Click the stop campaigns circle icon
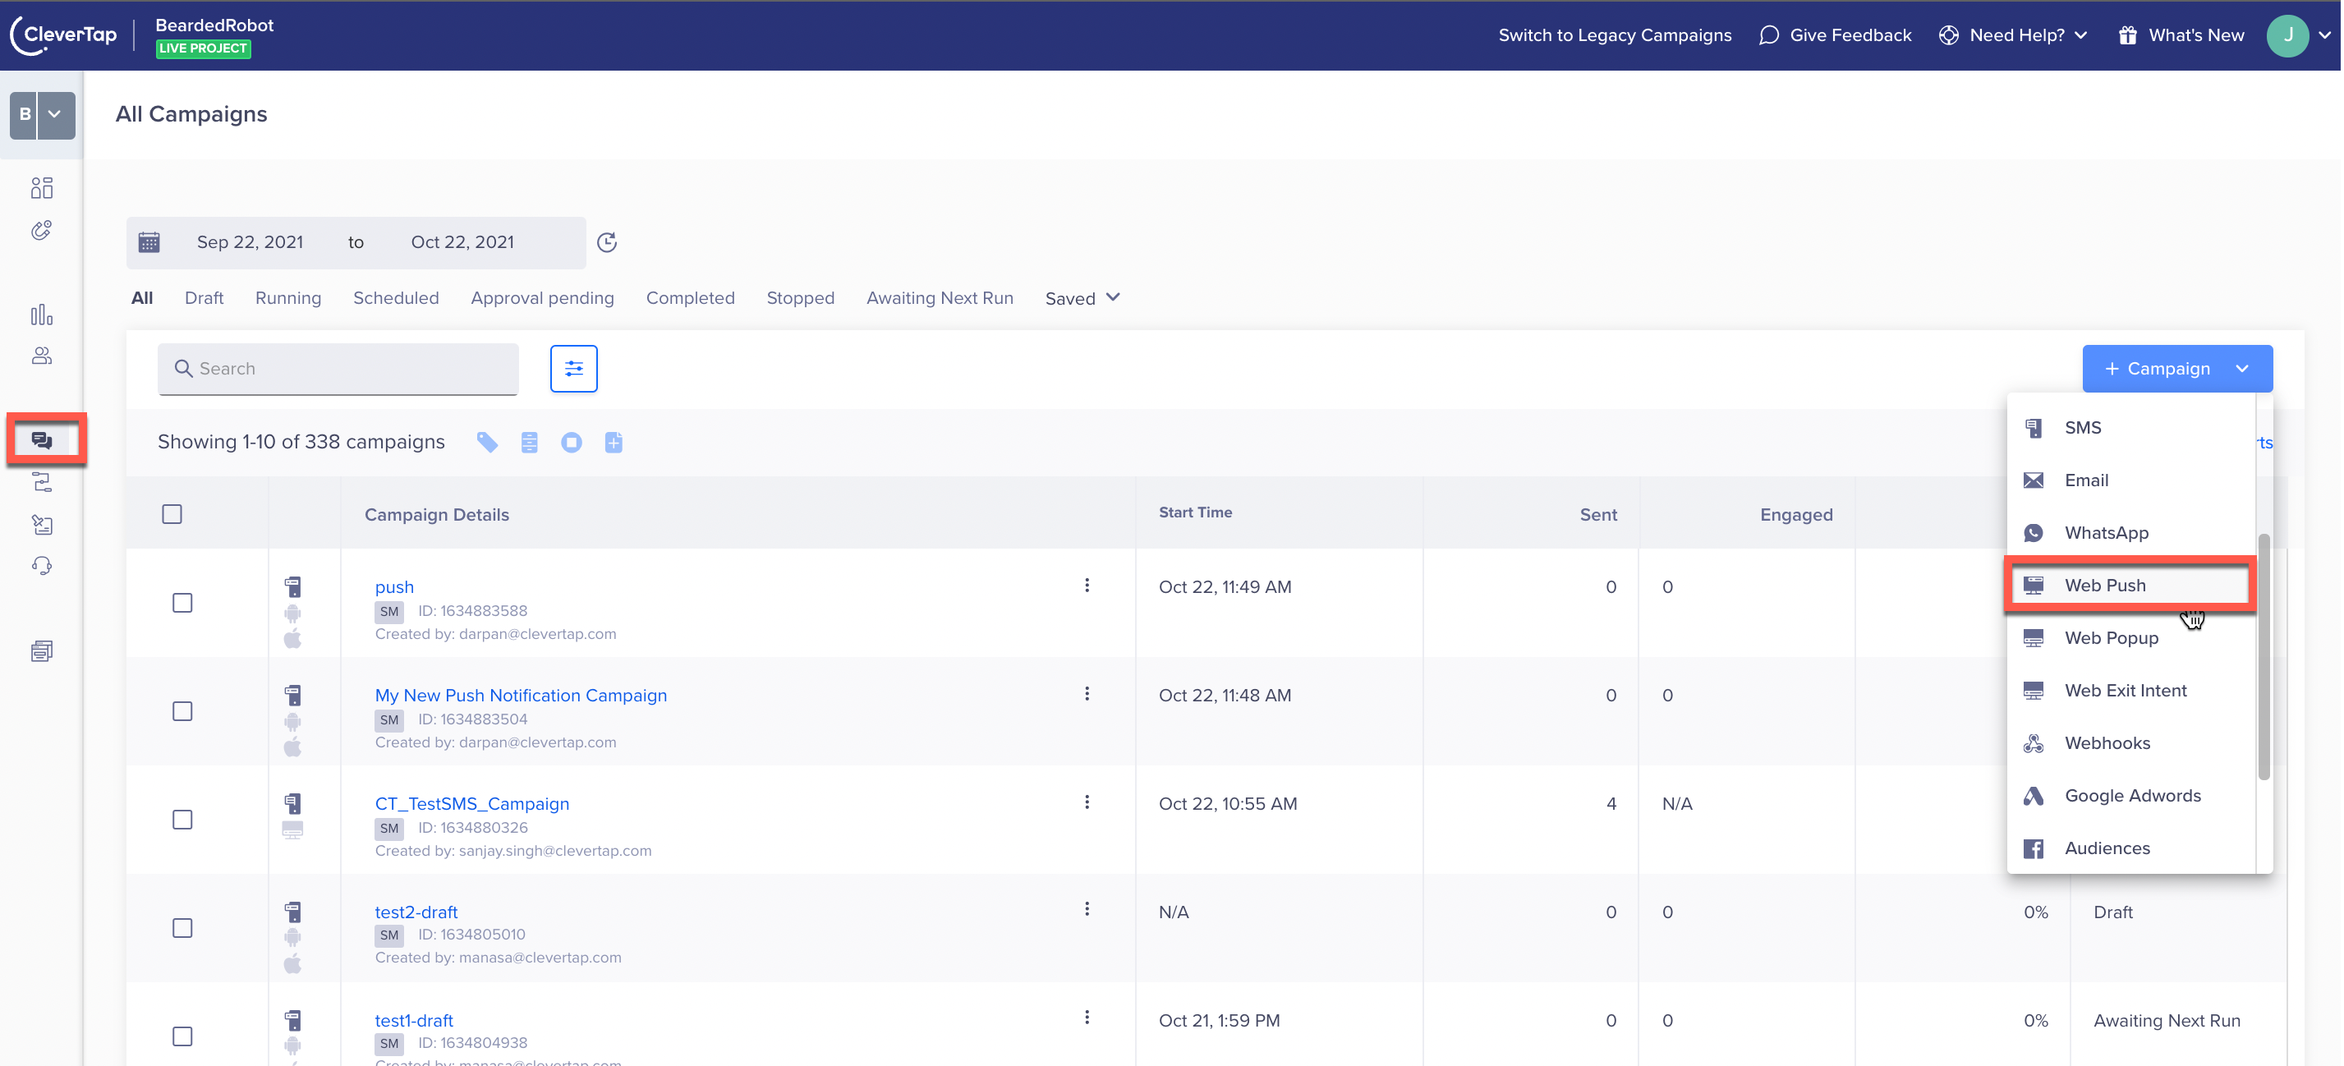 [572, 442]
